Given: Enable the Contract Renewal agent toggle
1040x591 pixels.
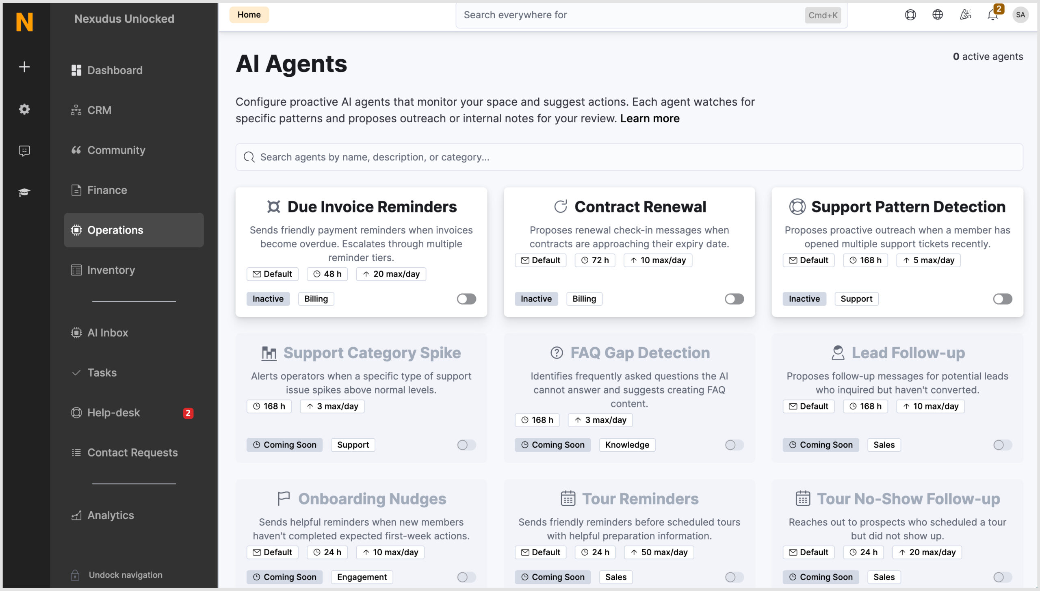Looking at the screenshot, I should pyautogui.click(x=734, y=299).
